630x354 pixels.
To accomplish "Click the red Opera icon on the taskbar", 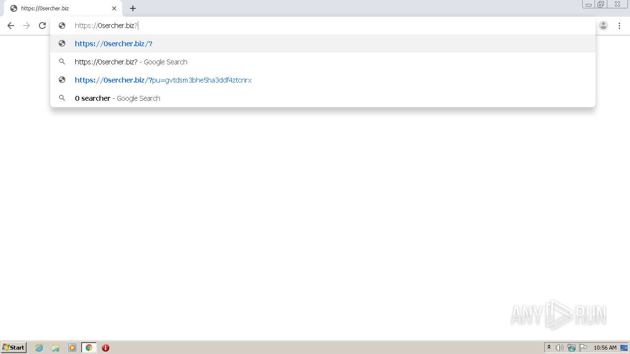I will click(x=105, y=348).
